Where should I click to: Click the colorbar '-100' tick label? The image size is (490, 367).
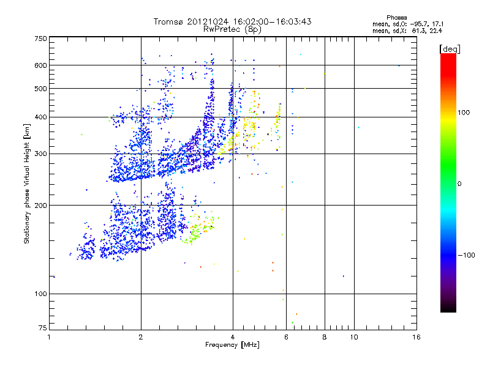[467, 255]
